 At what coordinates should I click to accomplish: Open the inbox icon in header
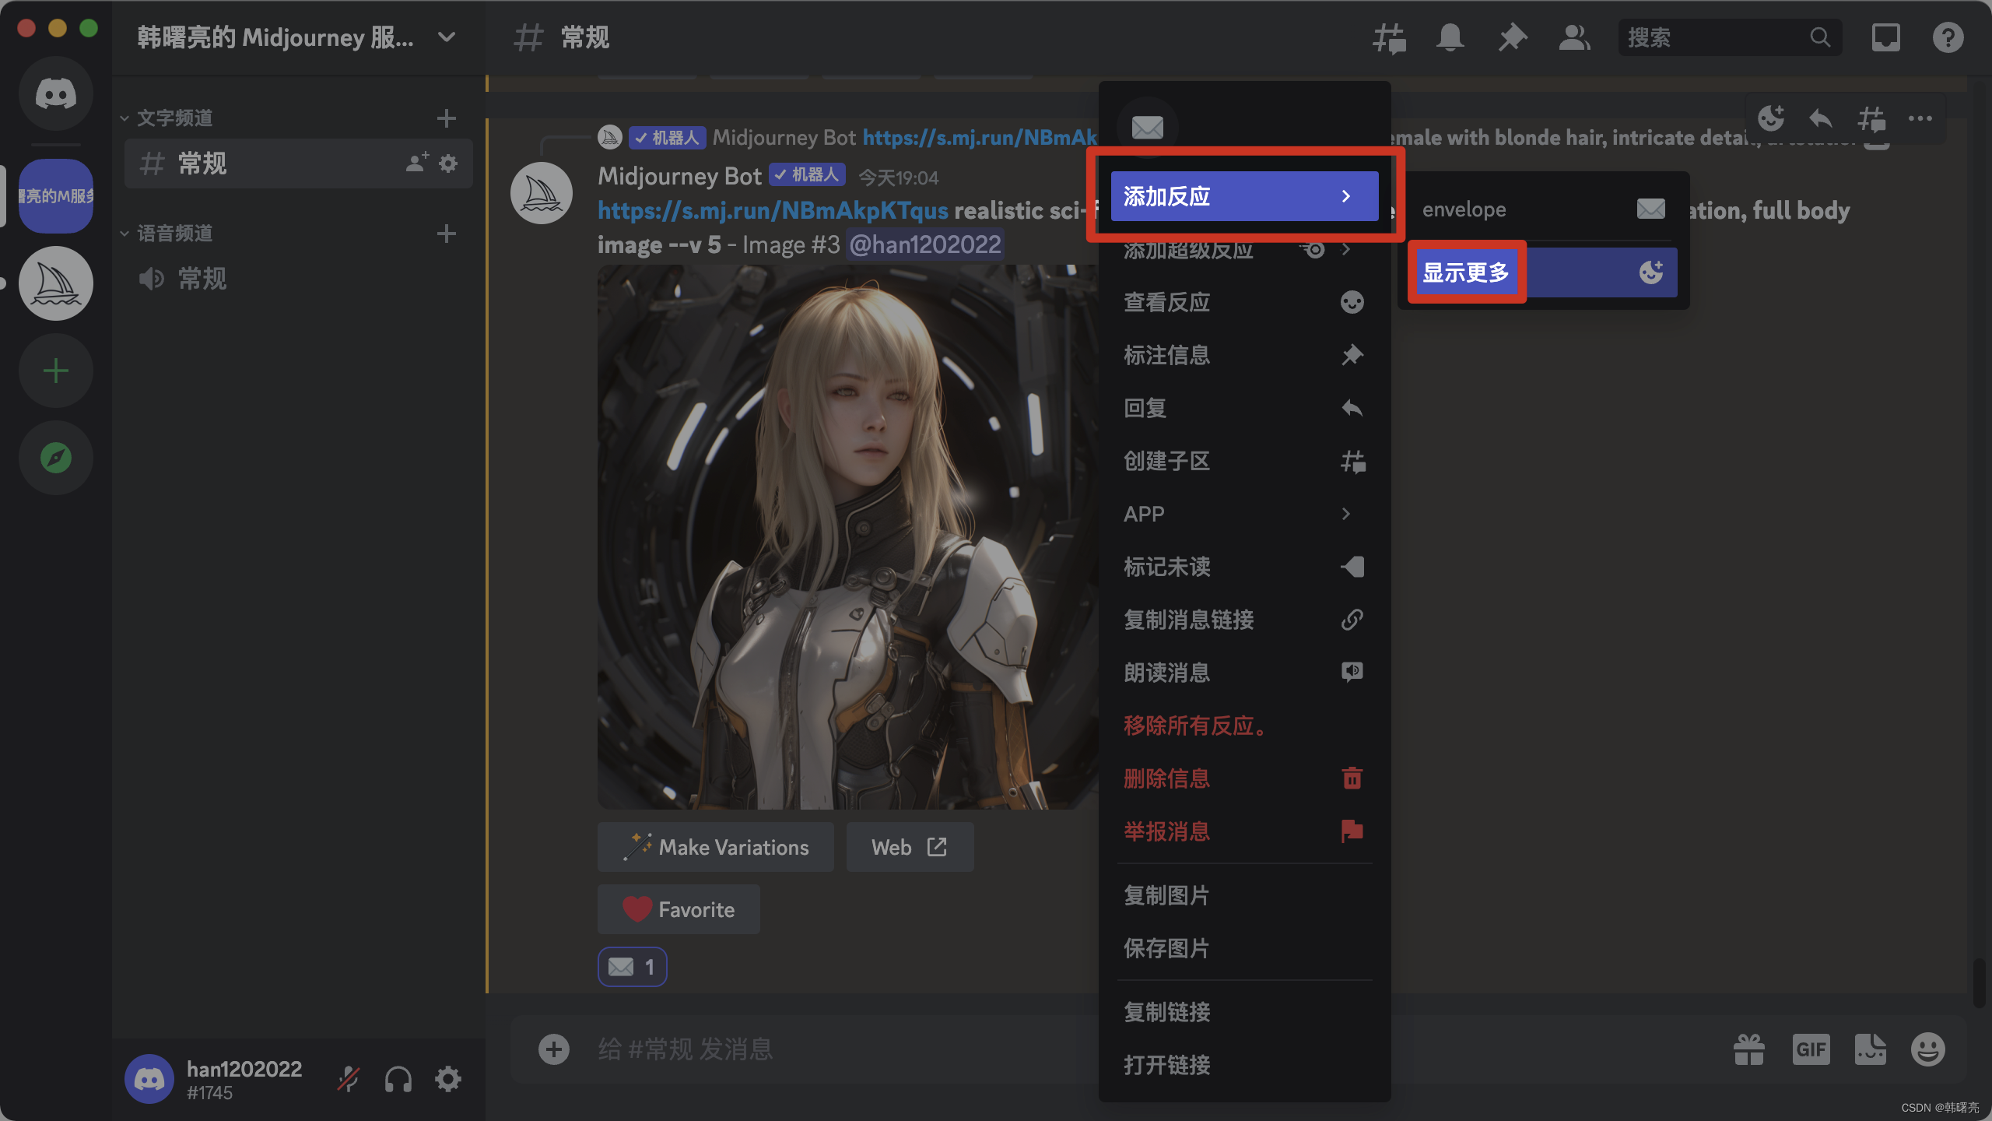pyautogui.click(x=1885, y=37)
